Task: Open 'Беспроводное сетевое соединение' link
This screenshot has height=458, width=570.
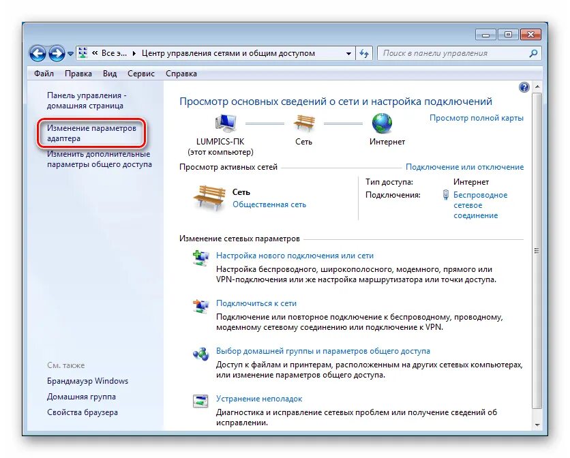Action: [x=480, y=205]
